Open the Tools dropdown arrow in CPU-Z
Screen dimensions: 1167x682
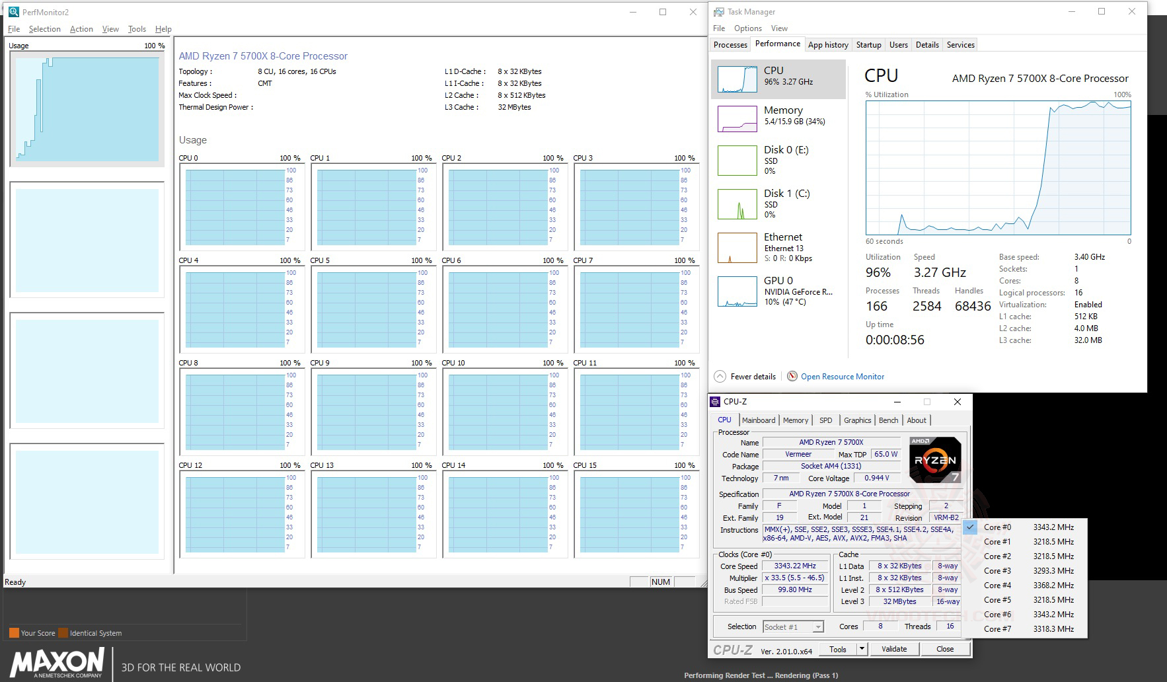(x=862, y=649)
